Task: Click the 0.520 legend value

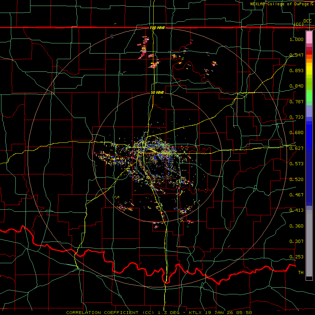Action: 296,180
